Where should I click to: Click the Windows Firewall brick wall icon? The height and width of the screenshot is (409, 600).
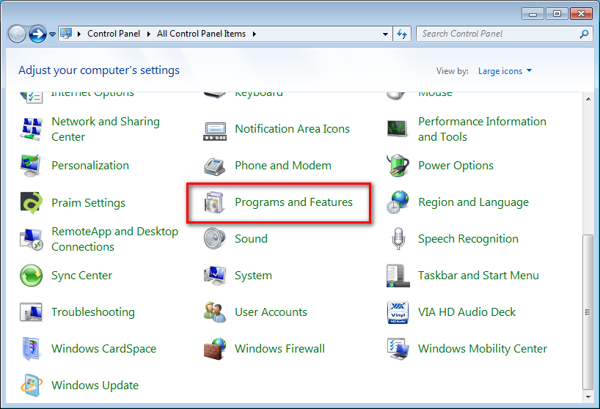click(x=215, y=349)
